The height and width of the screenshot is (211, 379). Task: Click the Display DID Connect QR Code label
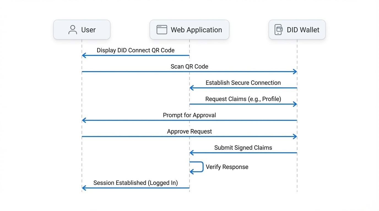tap(136, 50)
